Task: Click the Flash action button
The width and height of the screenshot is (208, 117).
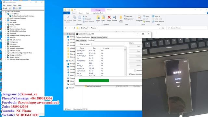Action: [136, 46]
